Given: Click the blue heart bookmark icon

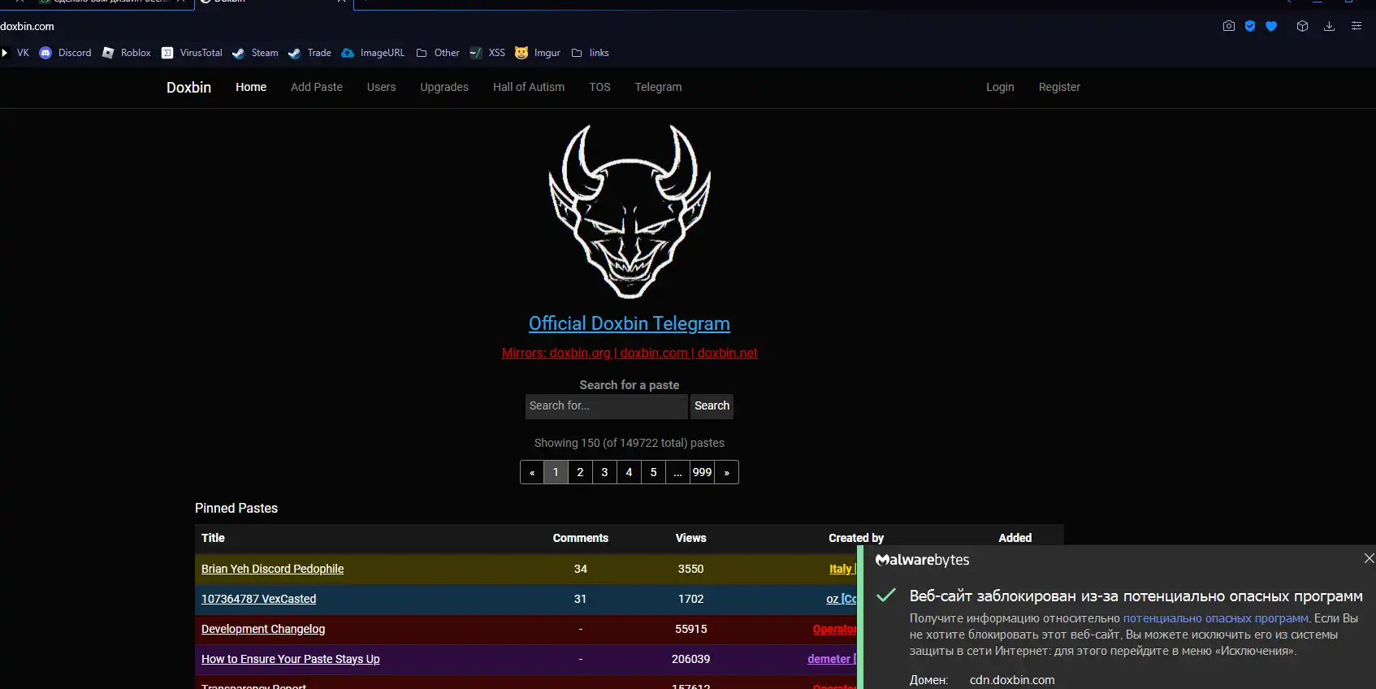Looking at the screenshot, I should (x=1271, y=26).
